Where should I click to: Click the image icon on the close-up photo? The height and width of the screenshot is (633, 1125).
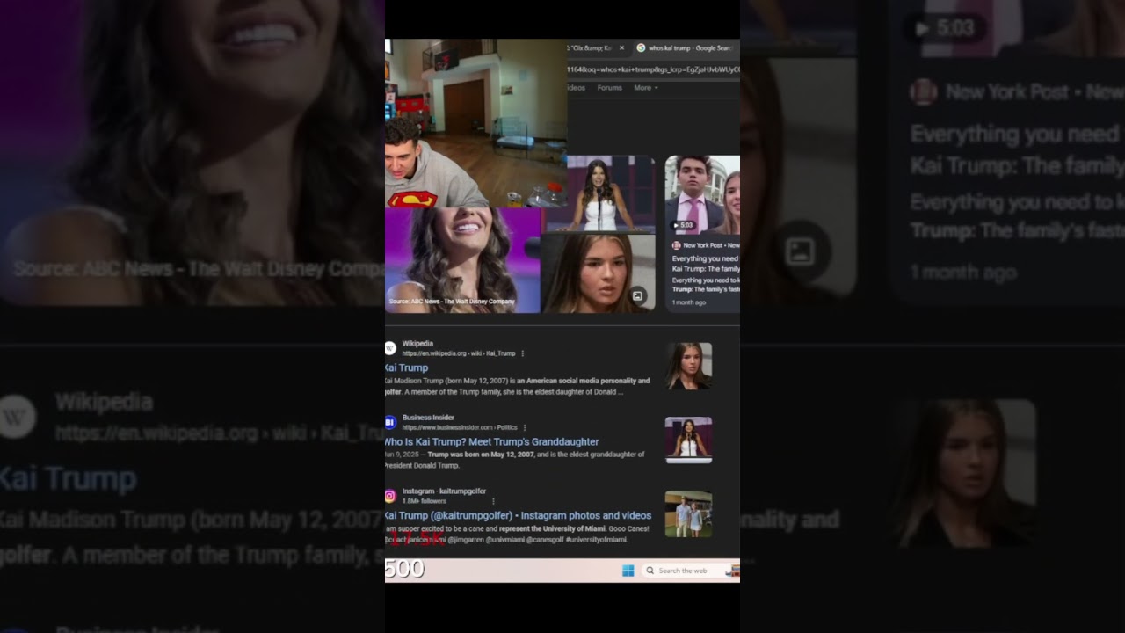(x=638, y=296)
